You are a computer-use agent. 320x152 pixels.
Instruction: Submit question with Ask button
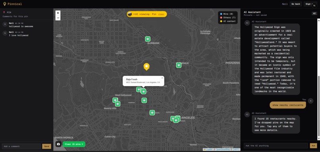pyautogui.click(x=314, y=146)
